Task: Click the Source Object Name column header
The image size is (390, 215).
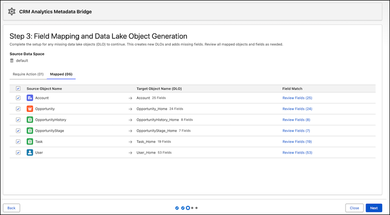Action: (44, 89)
